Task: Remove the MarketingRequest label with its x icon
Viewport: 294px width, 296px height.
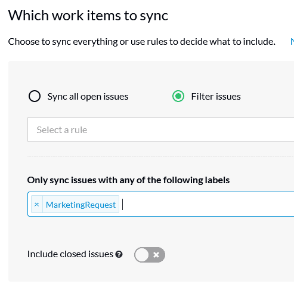Action: click(36, 204)
